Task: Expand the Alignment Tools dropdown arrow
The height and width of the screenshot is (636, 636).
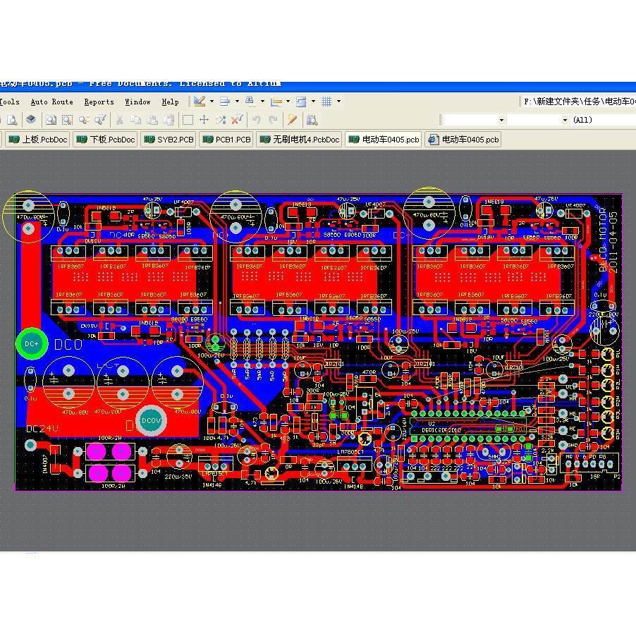Action: pos(237,102)
